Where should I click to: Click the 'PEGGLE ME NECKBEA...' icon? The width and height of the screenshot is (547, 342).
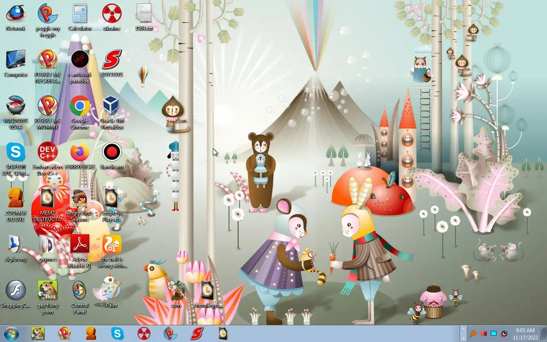tap(48, 66)
